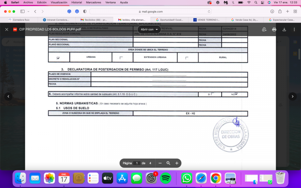This screenshot has width=301, height=188.
Task: Open the Apple menu
Action: pyautogui.click(x=5, y=3)
